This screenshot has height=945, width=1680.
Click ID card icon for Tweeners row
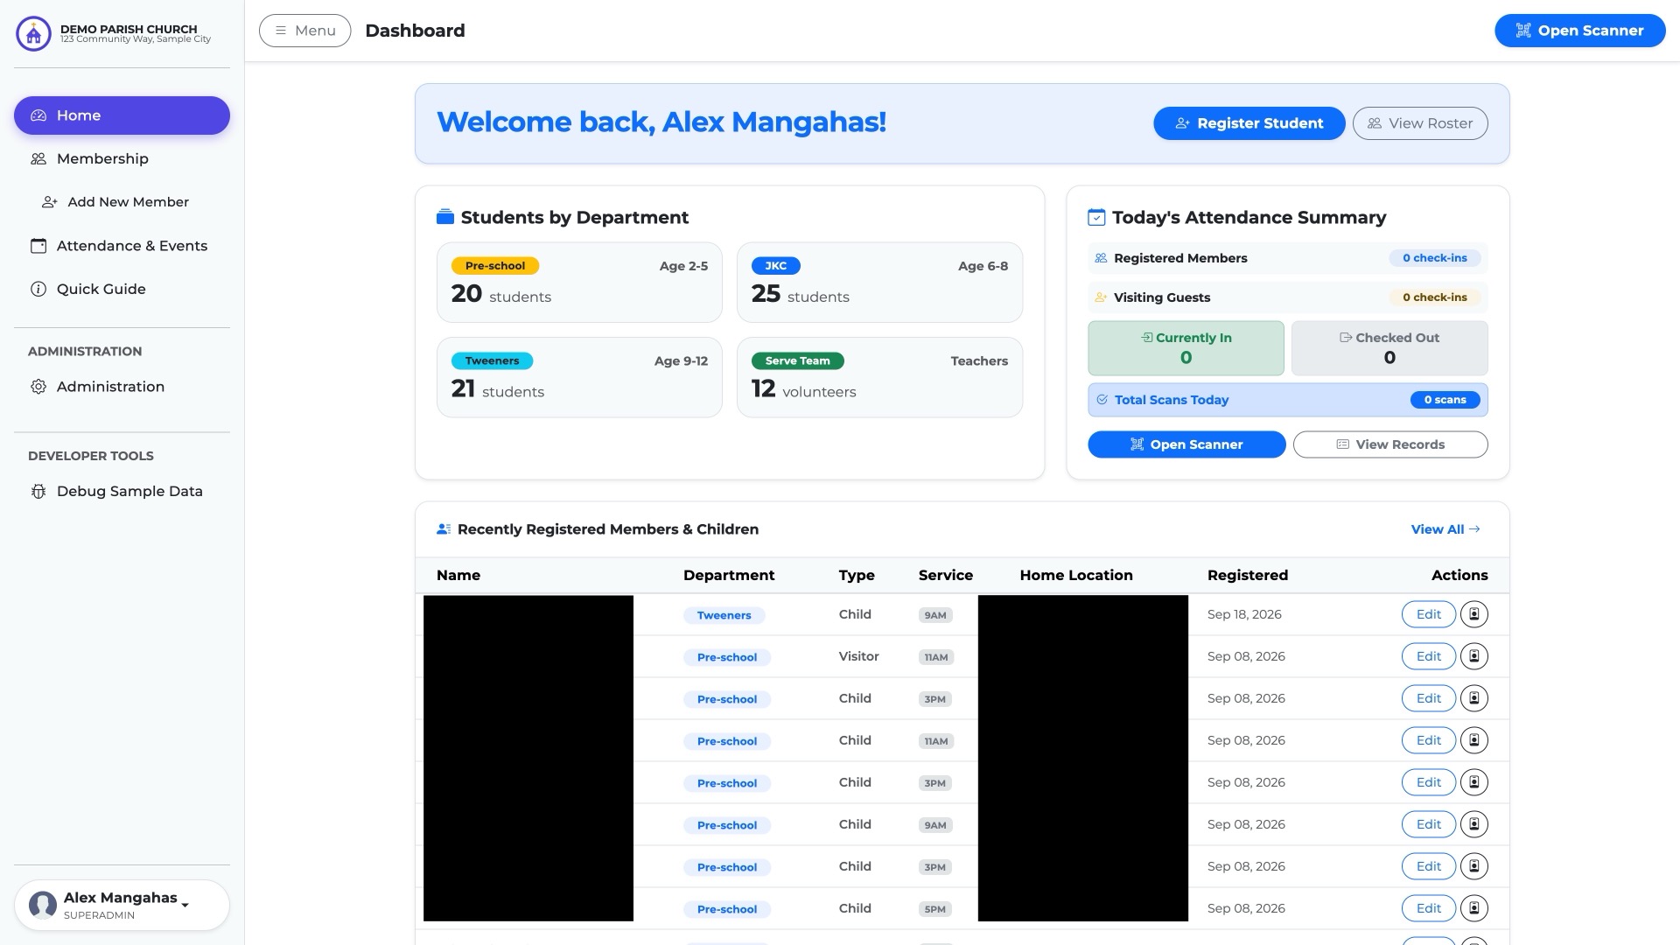pos(1473,614)
